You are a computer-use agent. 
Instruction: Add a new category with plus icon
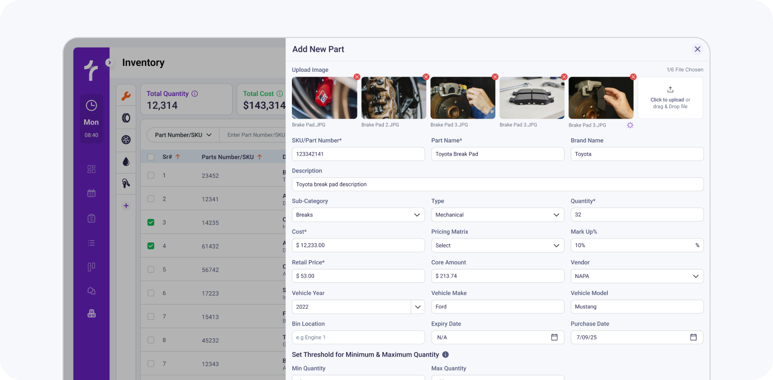click(126, 206)
